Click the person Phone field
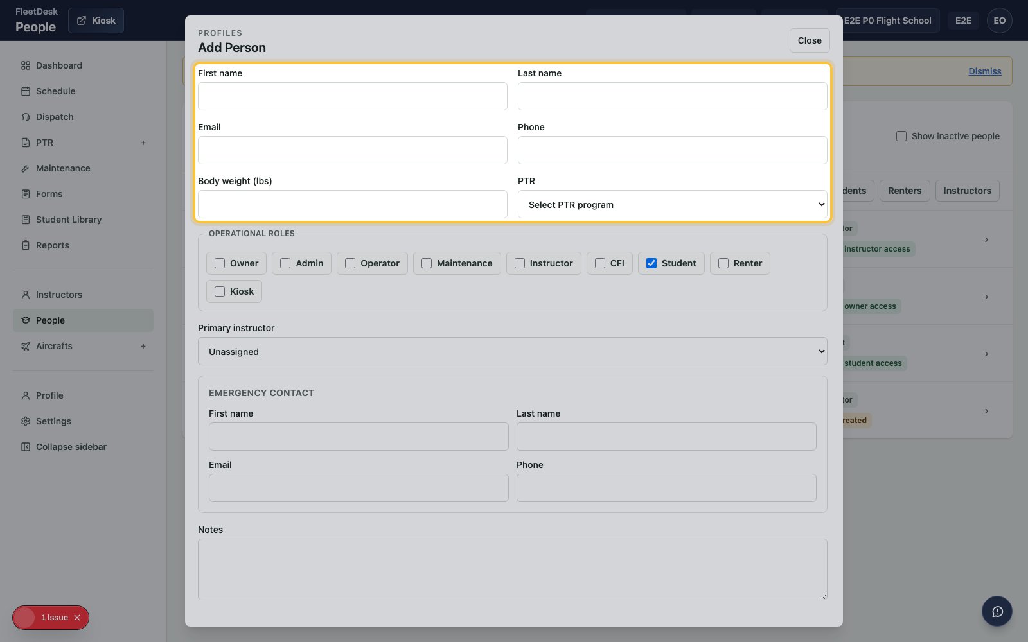 (672, 150)
